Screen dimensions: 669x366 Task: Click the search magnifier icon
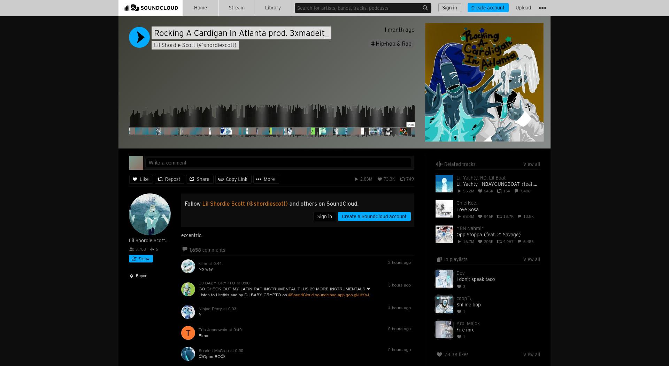click(425, 8)
